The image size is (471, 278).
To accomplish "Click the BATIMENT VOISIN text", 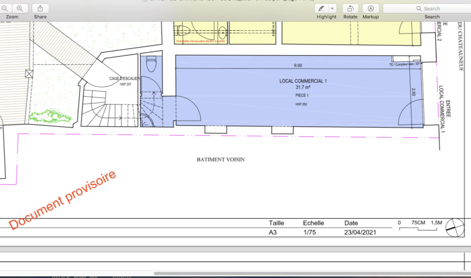I will (x=220, y=159).
